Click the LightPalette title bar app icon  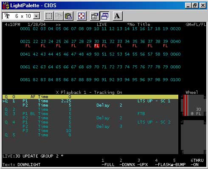pyautogui.click(x=6, y=6)
